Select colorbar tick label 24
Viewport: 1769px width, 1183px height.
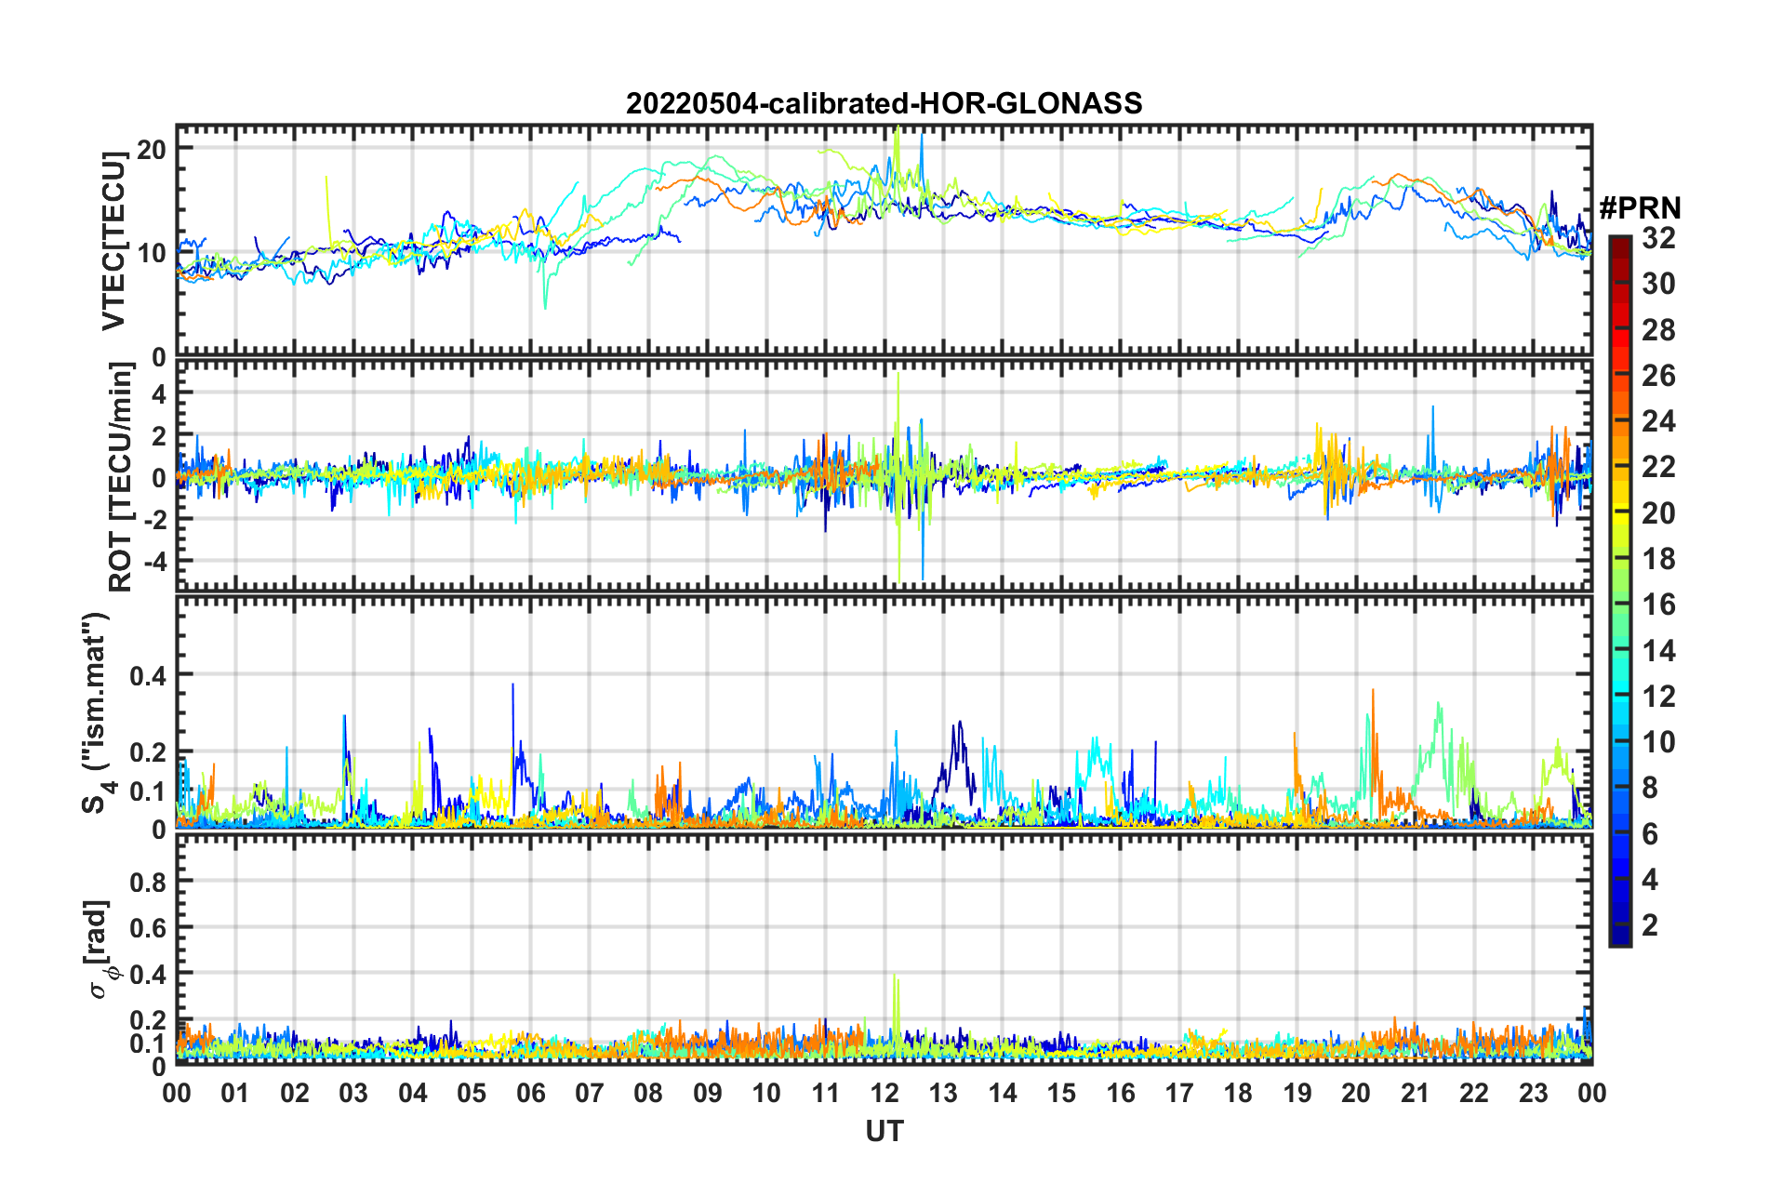(1658, 421)
